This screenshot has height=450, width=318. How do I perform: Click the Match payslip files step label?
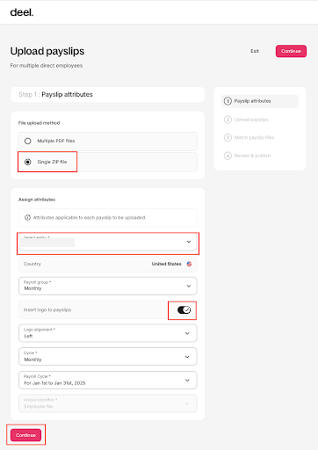[x=254, y=137]
